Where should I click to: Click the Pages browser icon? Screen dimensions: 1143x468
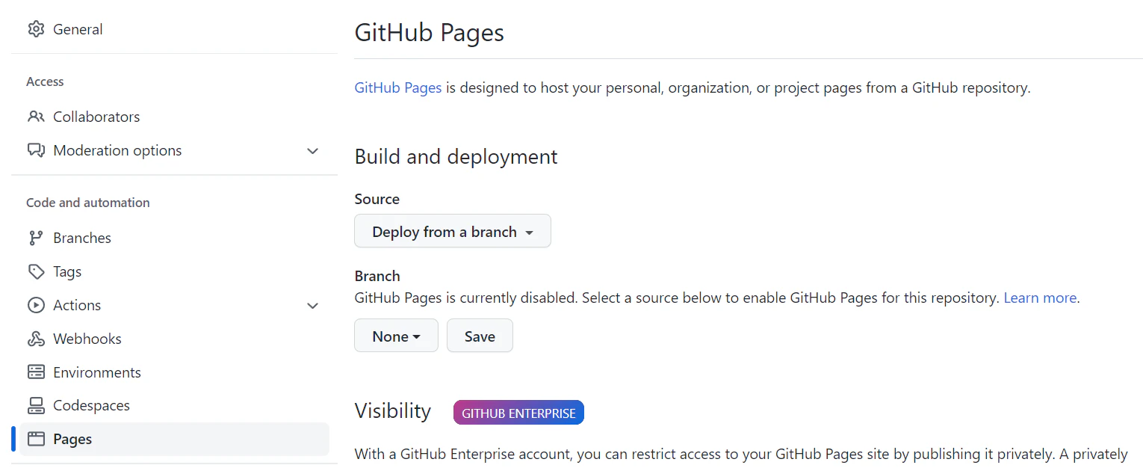coord(36,439)
